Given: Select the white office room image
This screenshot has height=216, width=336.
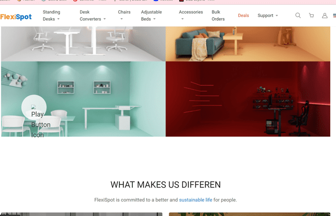Looking at the screenshot, I should coord(83,44).
